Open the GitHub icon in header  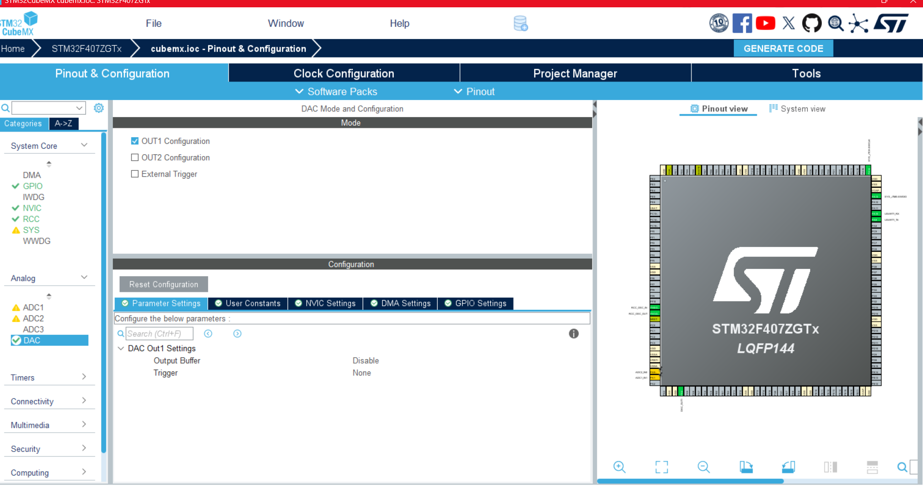pos(812,23)
